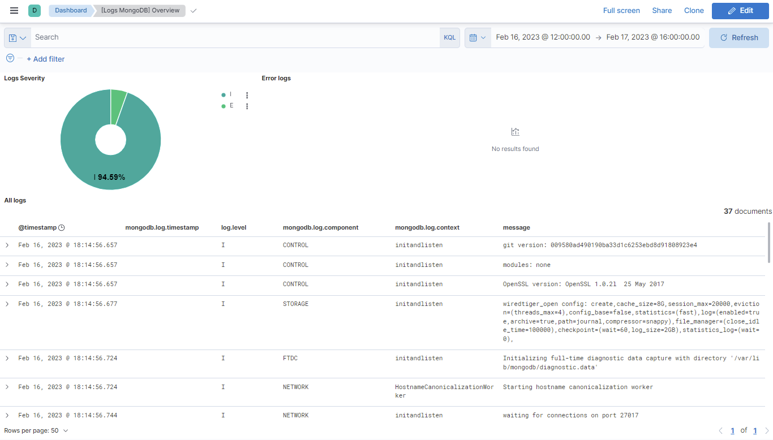
Task: Click the Edit button
Action: (740, 11)
